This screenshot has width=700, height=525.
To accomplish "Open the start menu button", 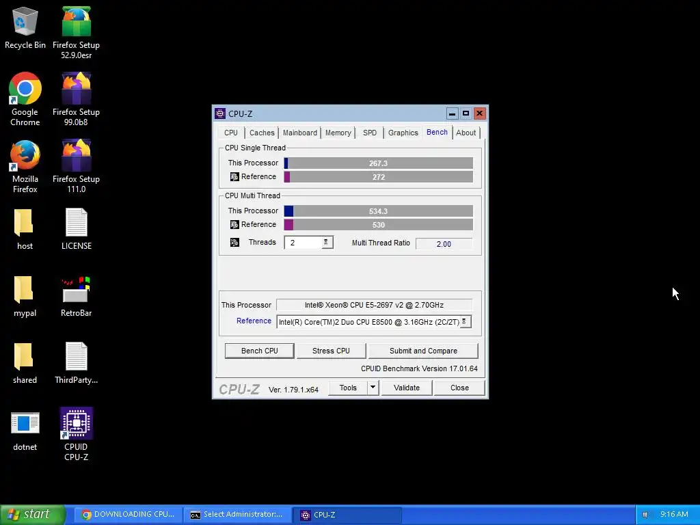I will coord(33,515).
